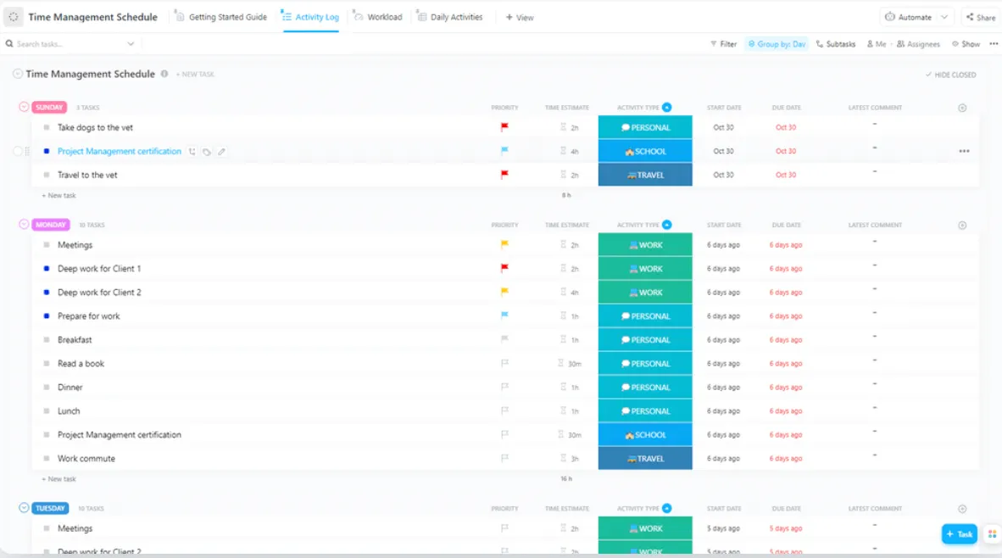Click the Share button
Viewport: 1002px width, 558px height.
981,17
